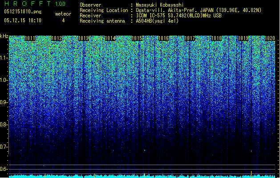Click the 0.9 kHz axis label

tap(4, 102)
